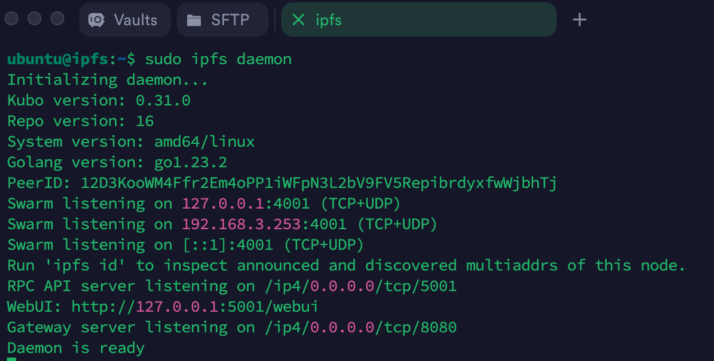This screenshot has width=714, height=361.
Task: Select the ipfs terminal tab label
Action: (x=328, y=20)
